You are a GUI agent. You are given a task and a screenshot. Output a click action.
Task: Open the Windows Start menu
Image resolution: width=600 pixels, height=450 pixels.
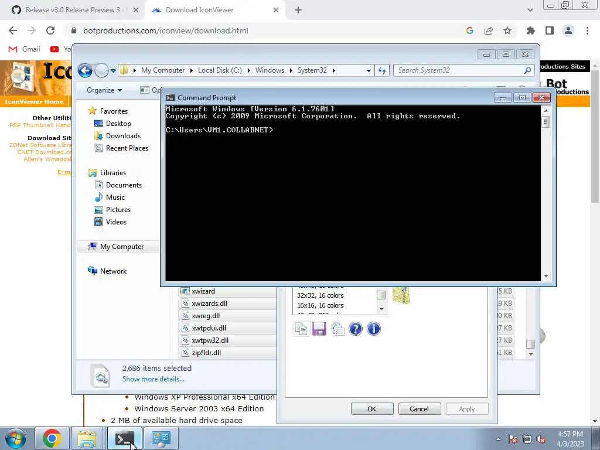pos(16,438)
